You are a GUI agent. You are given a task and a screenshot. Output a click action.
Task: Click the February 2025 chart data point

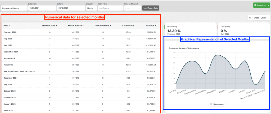coord(216,56)
